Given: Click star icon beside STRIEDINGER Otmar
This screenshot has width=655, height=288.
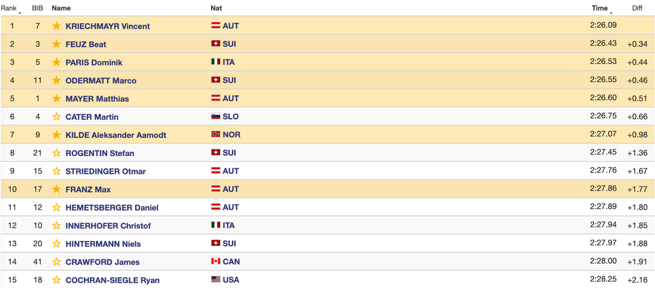Looking at the screenshot, I should [x=57, y=171].
